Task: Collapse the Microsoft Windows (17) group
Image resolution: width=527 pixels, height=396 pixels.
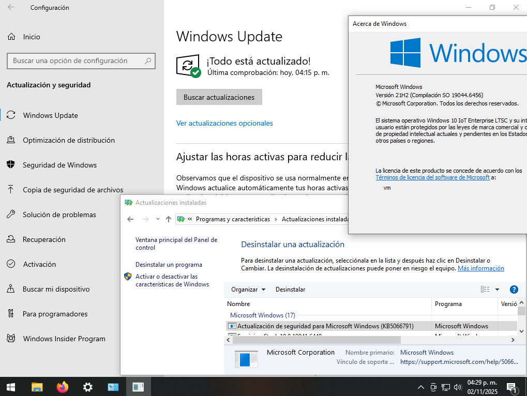Action: point(263,315)
